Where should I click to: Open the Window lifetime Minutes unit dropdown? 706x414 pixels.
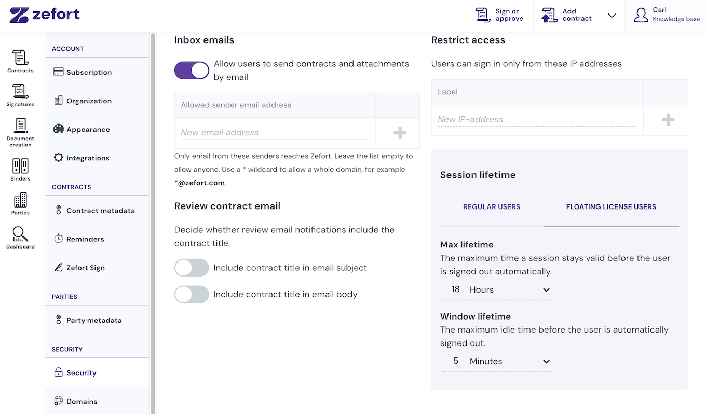click(510, 361)
